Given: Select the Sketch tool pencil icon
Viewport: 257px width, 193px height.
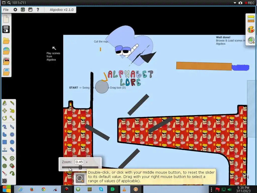Looking at the screenshot, I should [x=5, y=103].
